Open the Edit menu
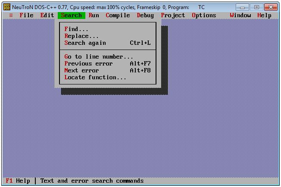281x187 pixels. pos(47,16)
